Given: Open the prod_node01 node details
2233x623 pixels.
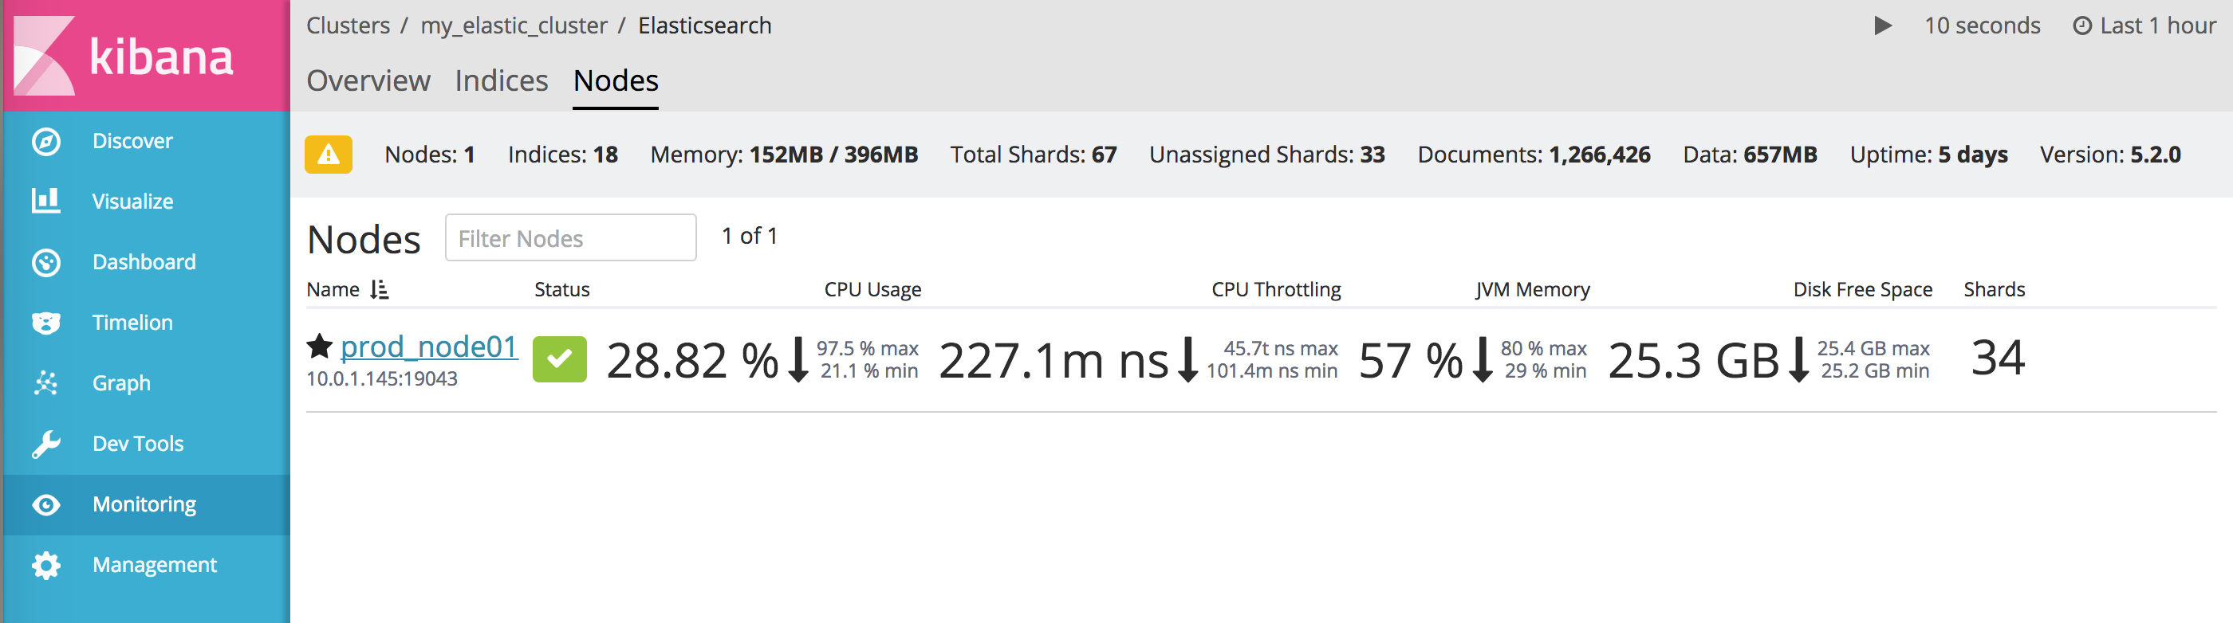Looking at the screenshot, I should 429,346.
